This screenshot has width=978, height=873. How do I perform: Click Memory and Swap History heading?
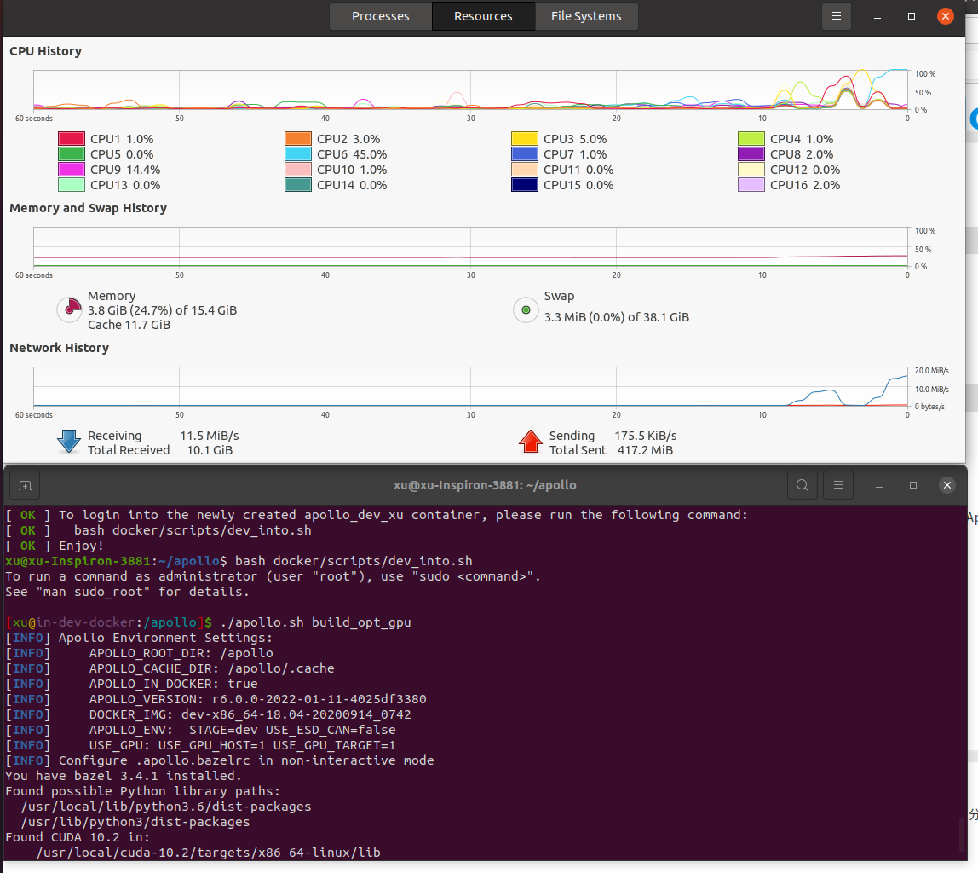88,208
